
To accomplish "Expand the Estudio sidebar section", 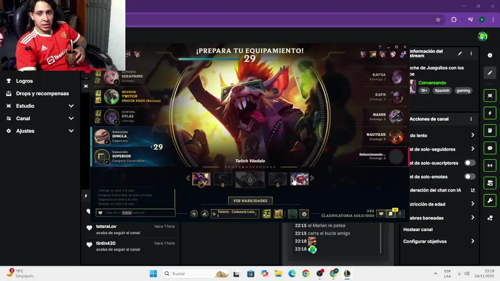I will [x=71, y=106].
